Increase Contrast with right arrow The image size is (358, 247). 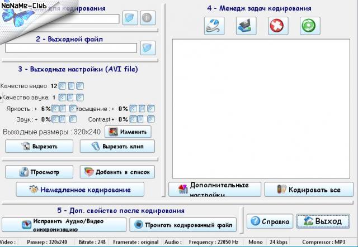(x=150, y=119)
